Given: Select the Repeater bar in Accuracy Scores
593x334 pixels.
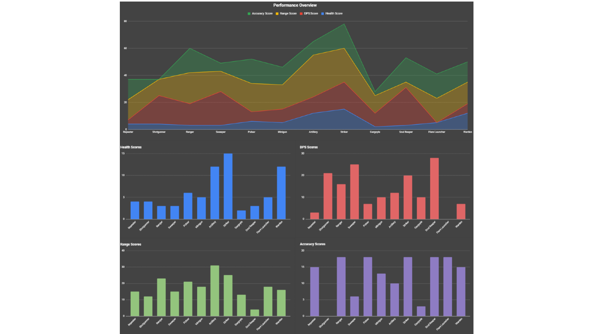Looking at the screenshot, I should click(314, 291).
